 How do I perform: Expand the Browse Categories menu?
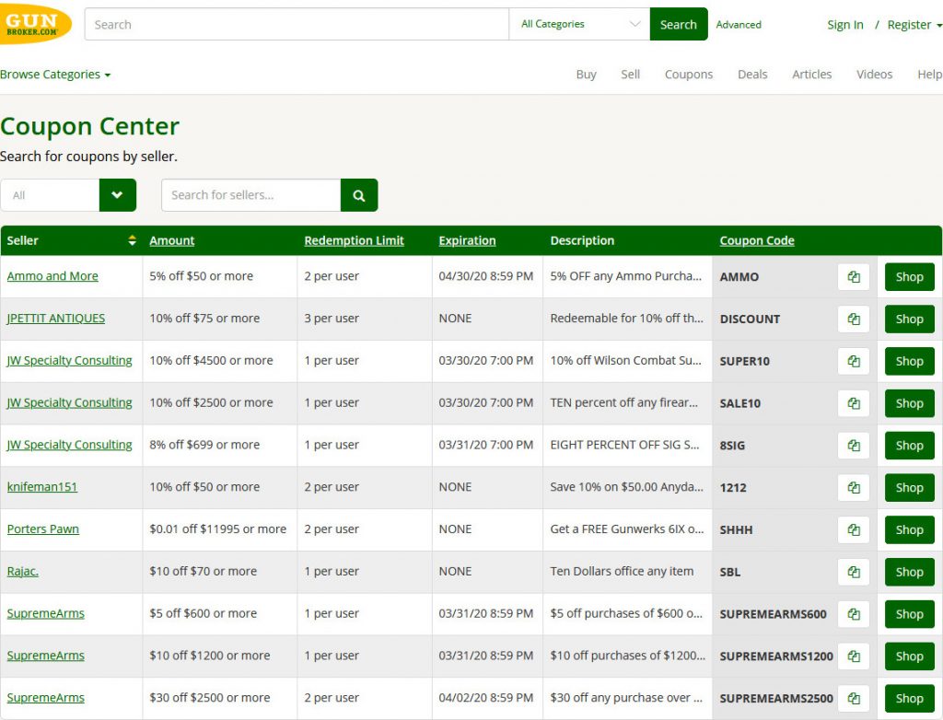55,75
